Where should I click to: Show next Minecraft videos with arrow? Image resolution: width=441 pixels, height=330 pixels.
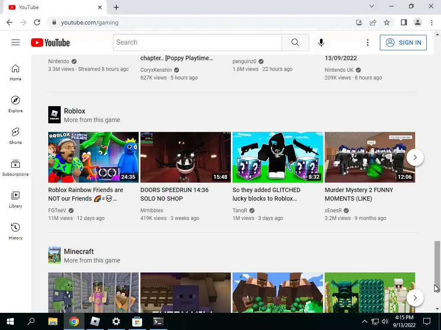[x=415, y=298]
